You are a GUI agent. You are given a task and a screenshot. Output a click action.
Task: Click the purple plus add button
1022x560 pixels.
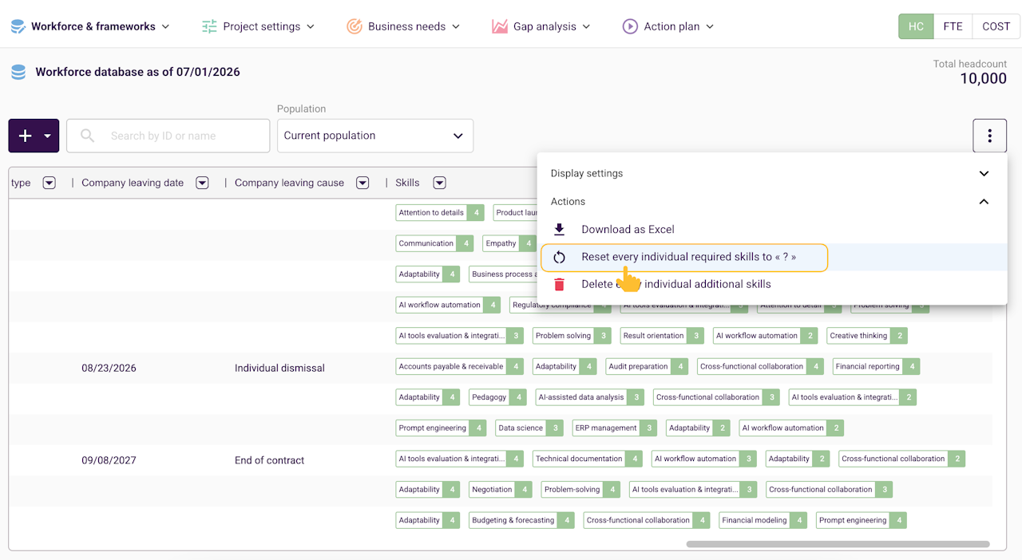(25, 136)
